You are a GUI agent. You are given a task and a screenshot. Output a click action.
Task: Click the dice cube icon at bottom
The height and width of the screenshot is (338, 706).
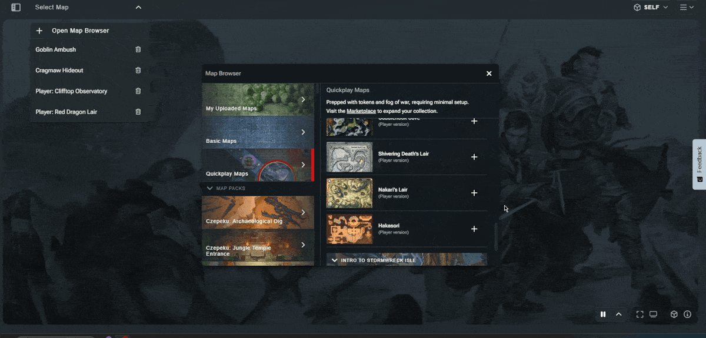click(674, 314)
